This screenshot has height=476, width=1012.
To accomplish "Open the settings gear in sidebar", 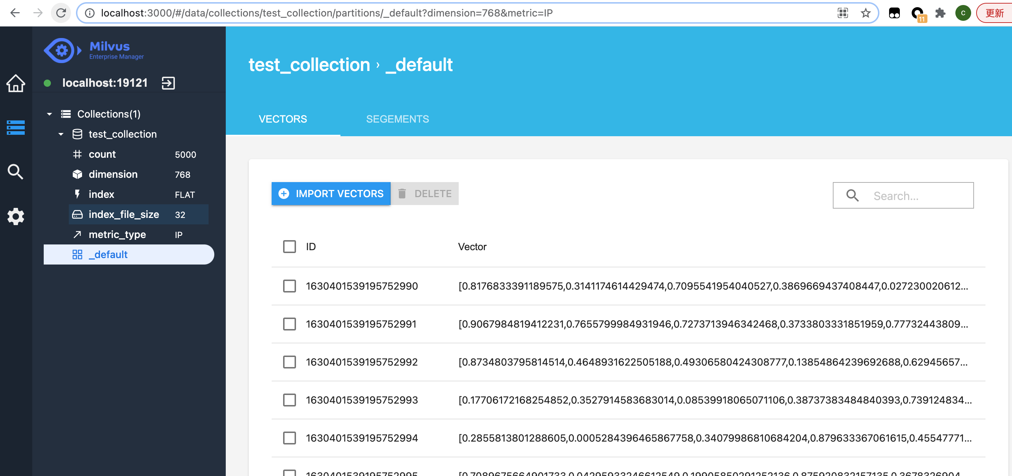I will (16, 216).
